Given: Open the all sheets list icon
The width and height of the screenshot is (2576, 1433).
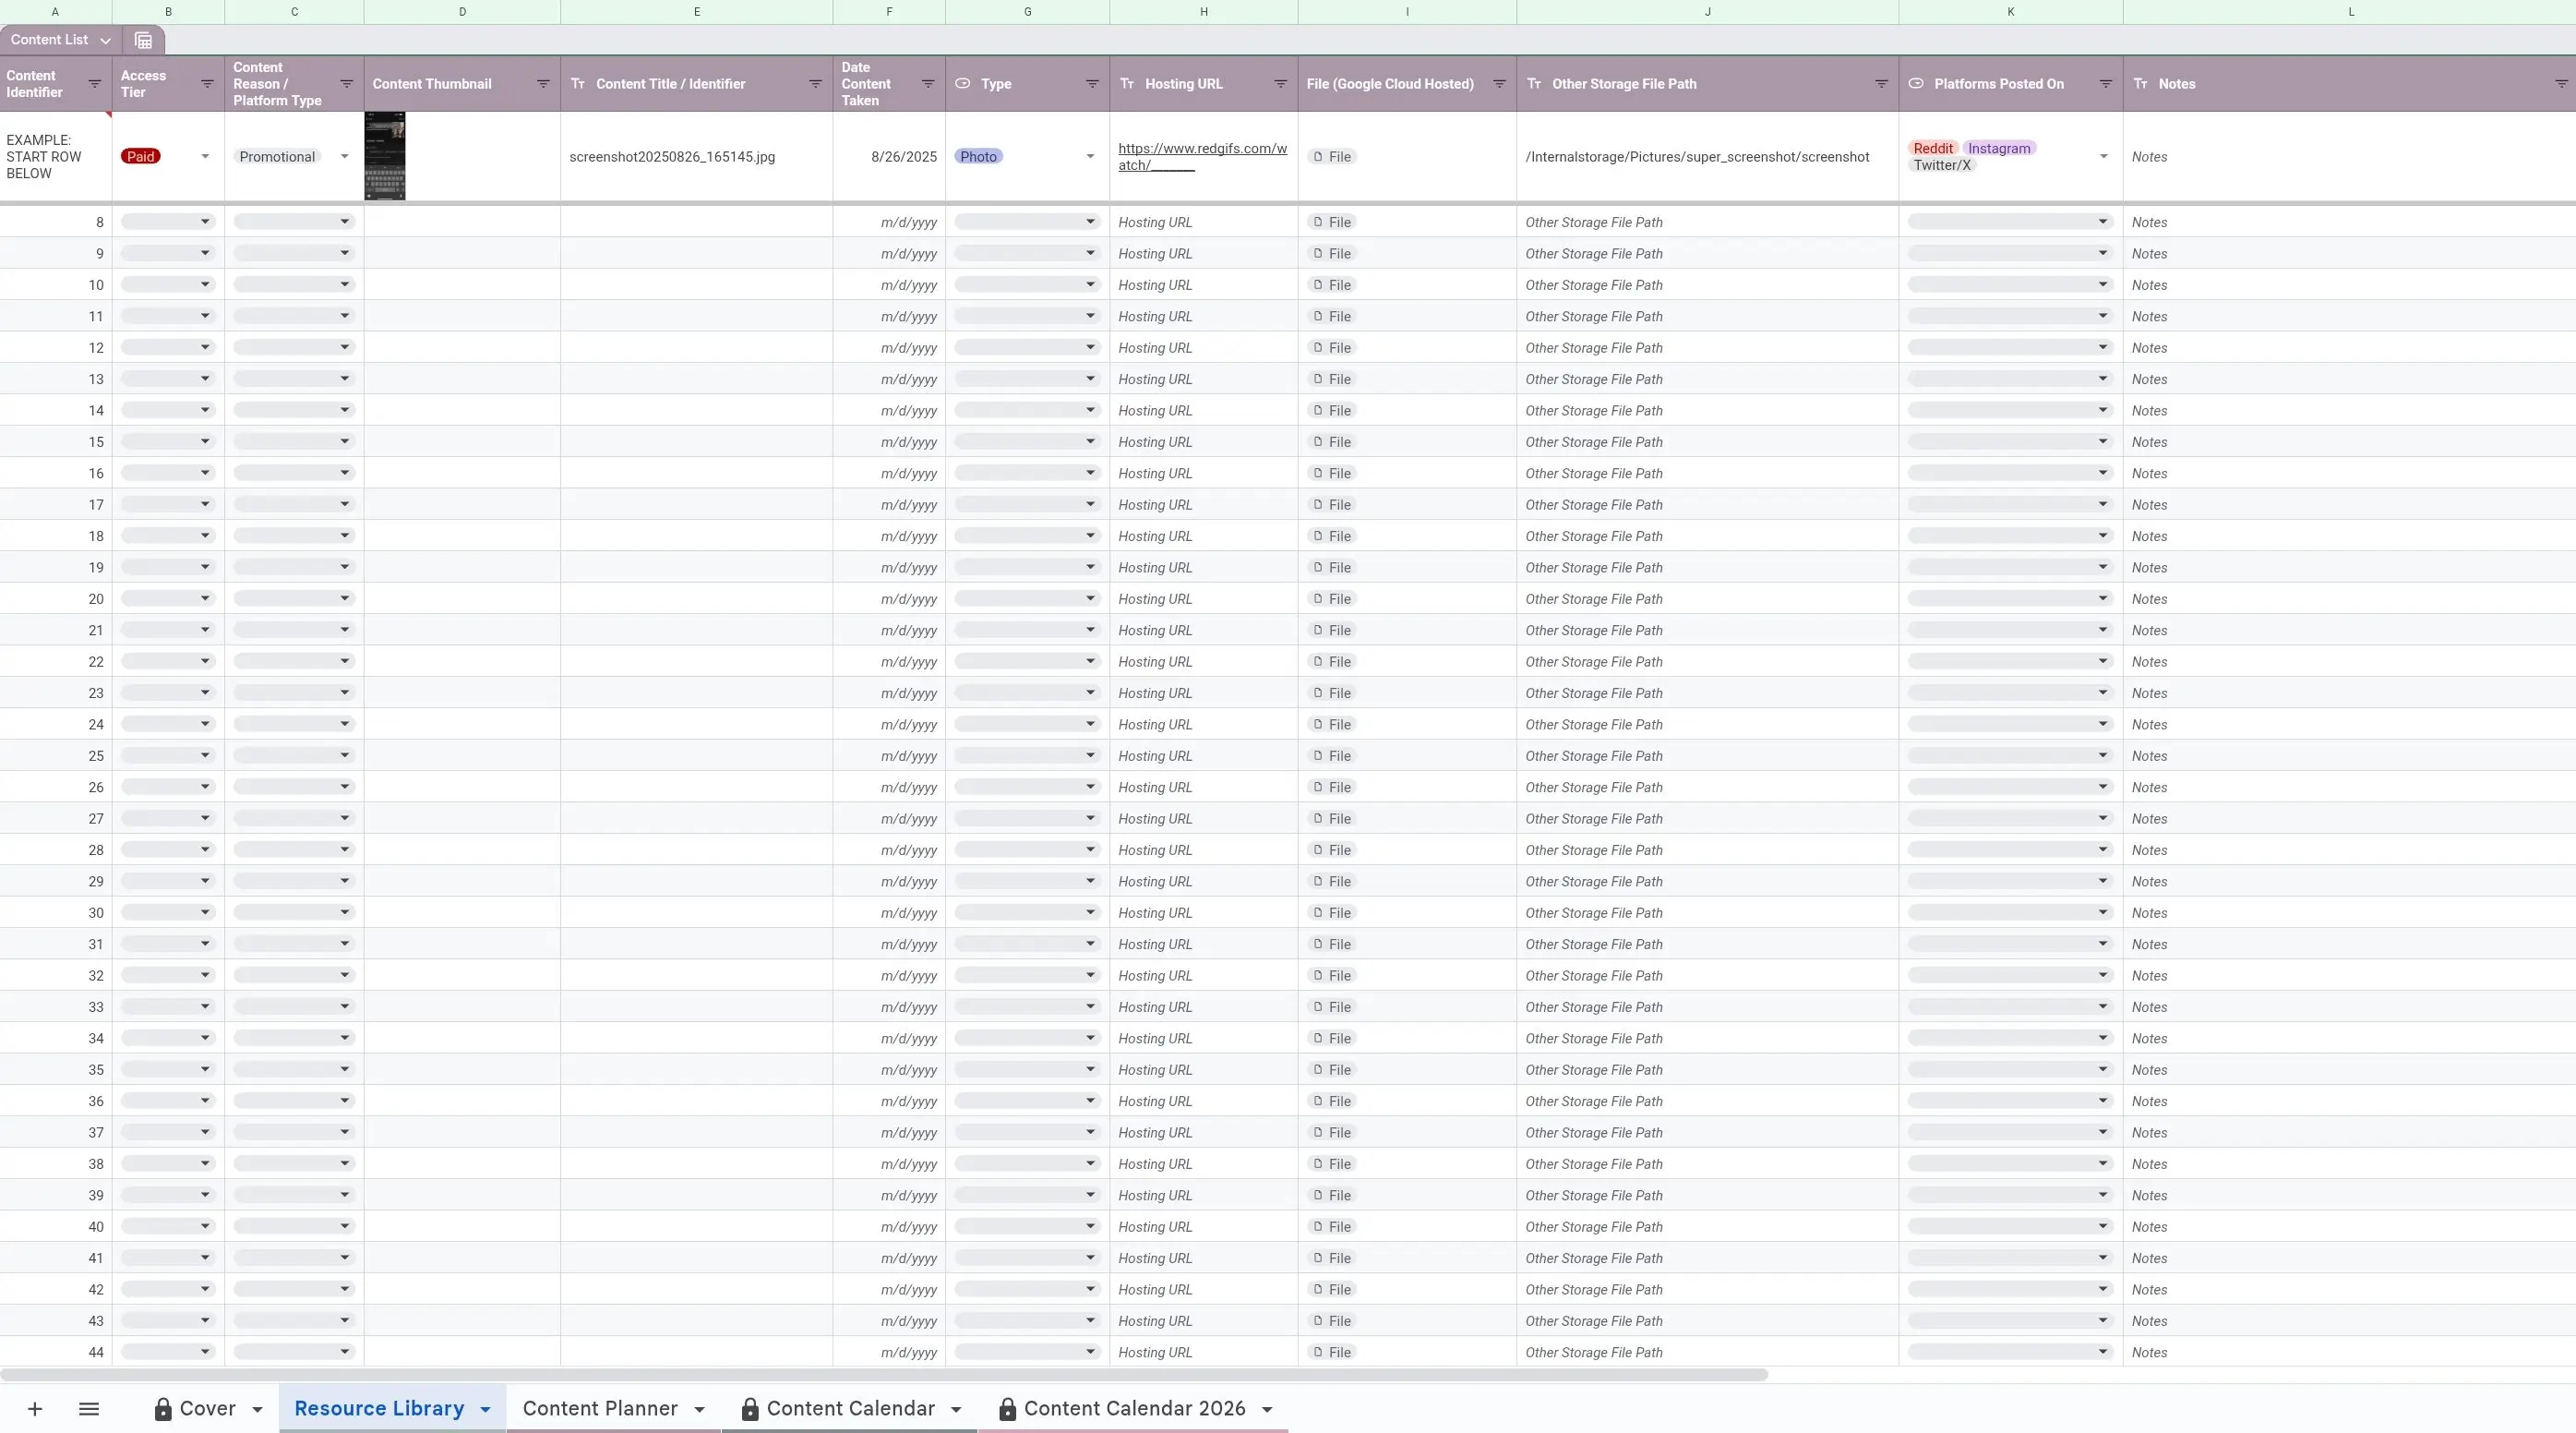Looking at the screenshot, I should click(x=89, y=1409).
